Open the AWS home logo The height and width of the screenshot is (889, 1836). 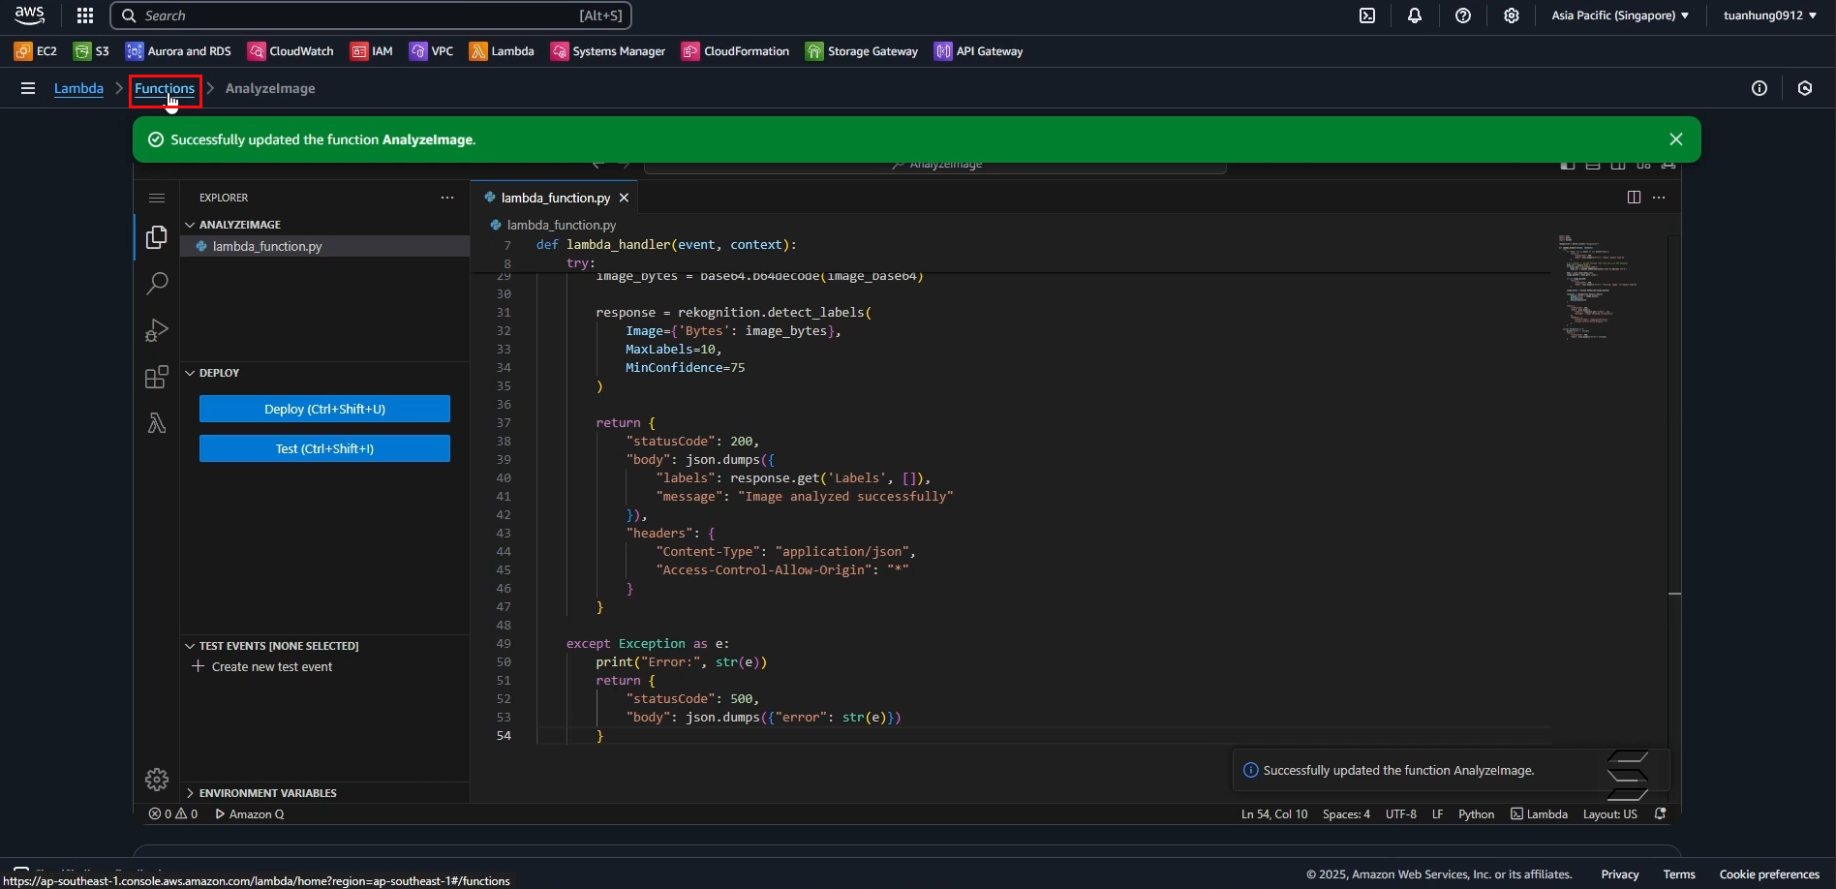point(29,15)
